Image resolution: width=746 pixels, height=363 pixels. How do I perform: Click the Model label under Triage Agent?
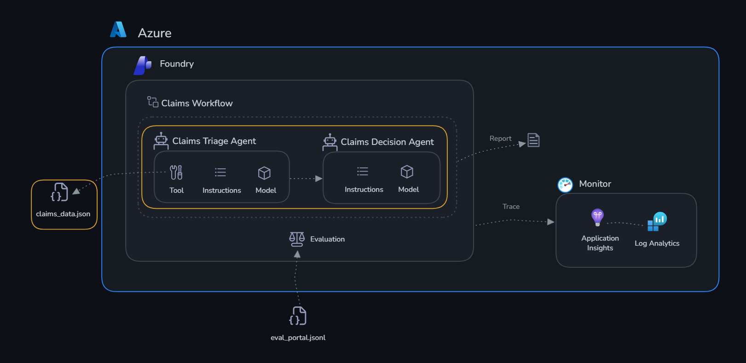266,190
